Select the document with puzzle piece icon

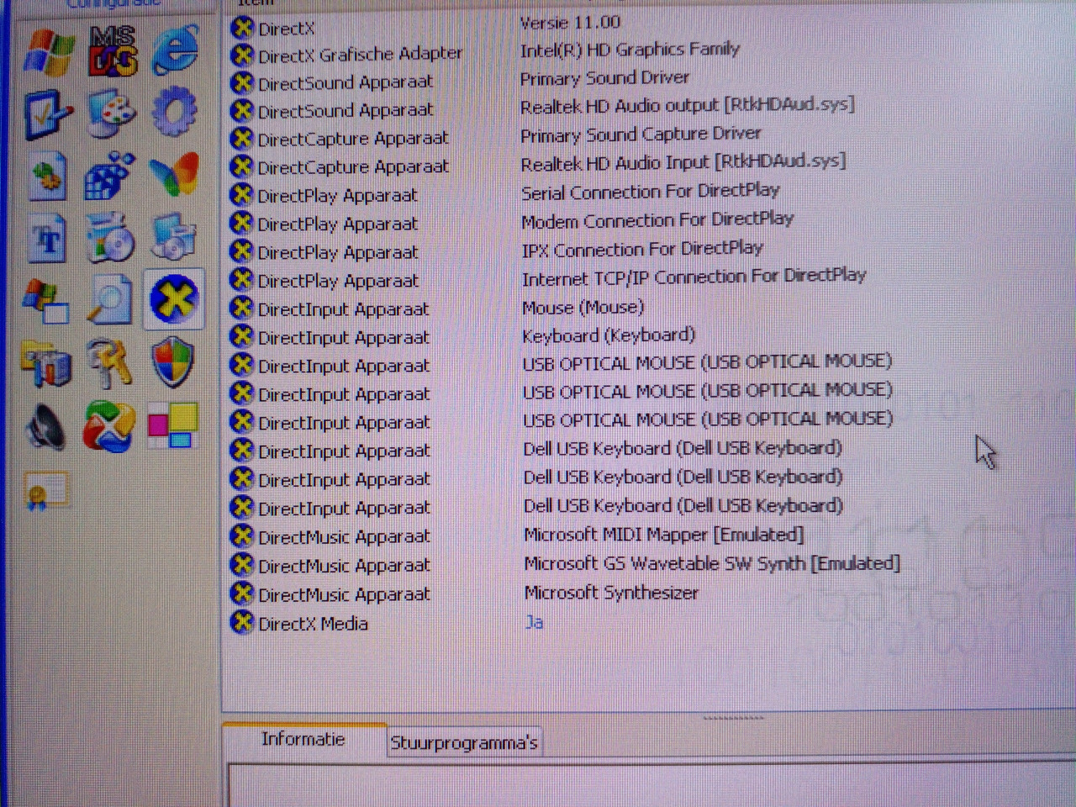pyautogui.click(x=48, y=176)
